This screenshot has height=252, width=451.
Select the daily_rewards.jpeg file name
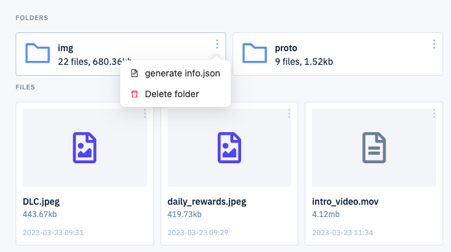(x=207, y=201)
